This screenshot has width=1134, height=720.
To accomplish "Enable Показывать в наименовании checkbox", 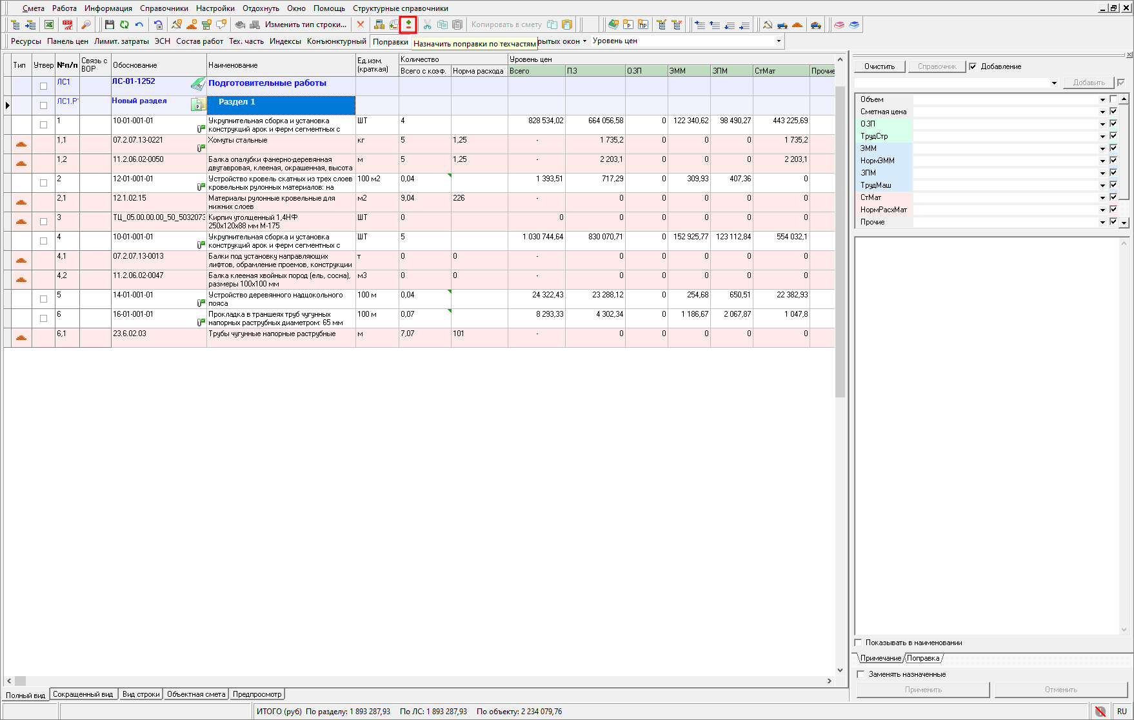I will 859,643.
